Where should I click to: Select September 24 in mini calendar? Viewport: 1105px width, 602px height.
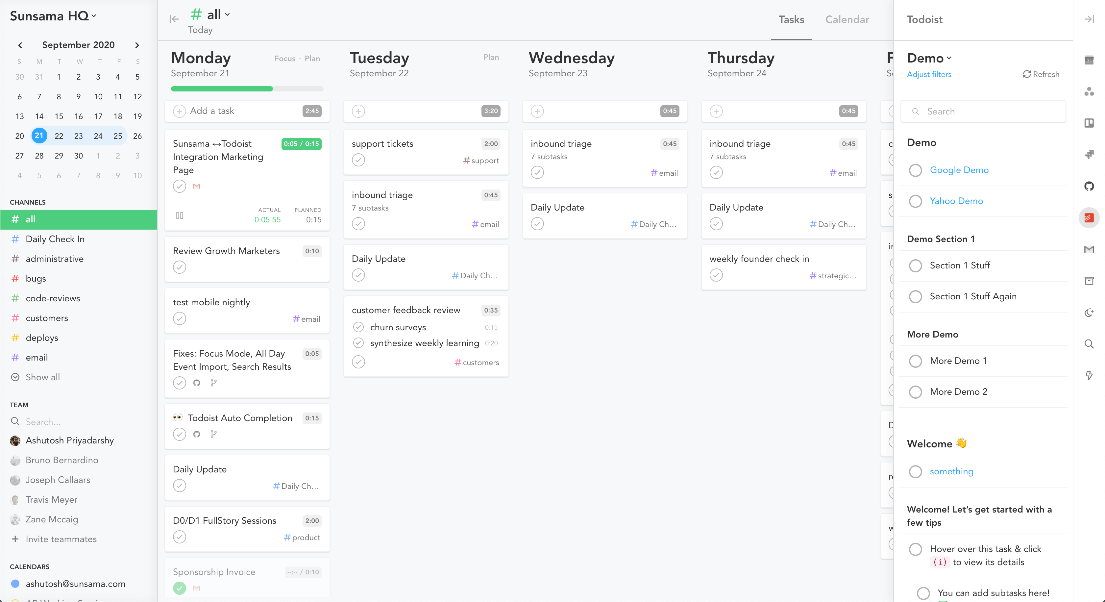[98, 136]
